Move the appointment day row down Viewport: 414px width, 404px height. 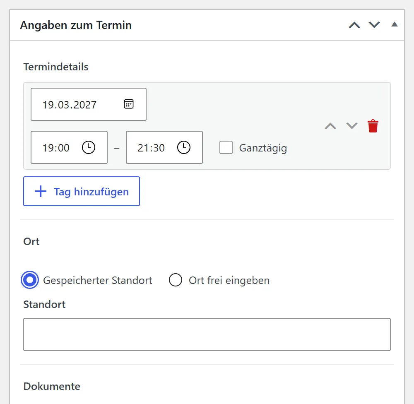pos(351,126)
